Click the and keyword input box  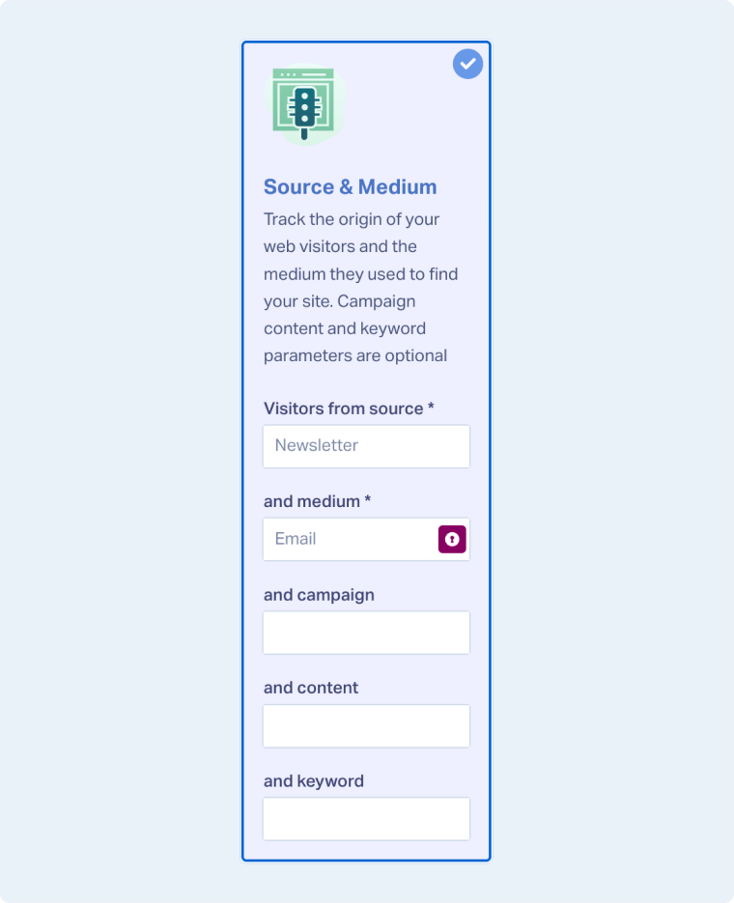(366, 818)
